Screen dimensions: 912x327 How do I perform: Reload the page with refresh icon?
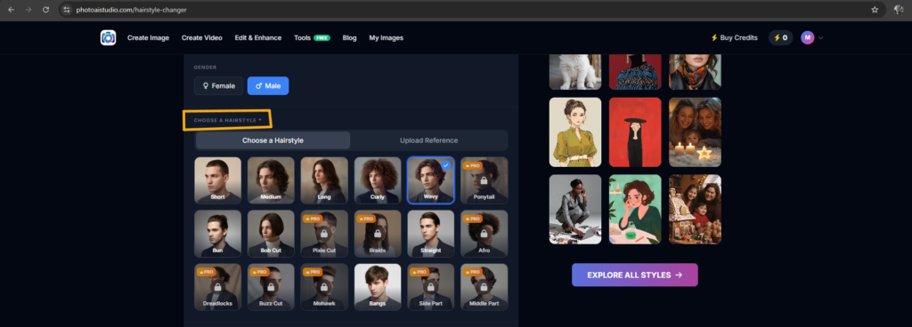[x=45, y=10]
